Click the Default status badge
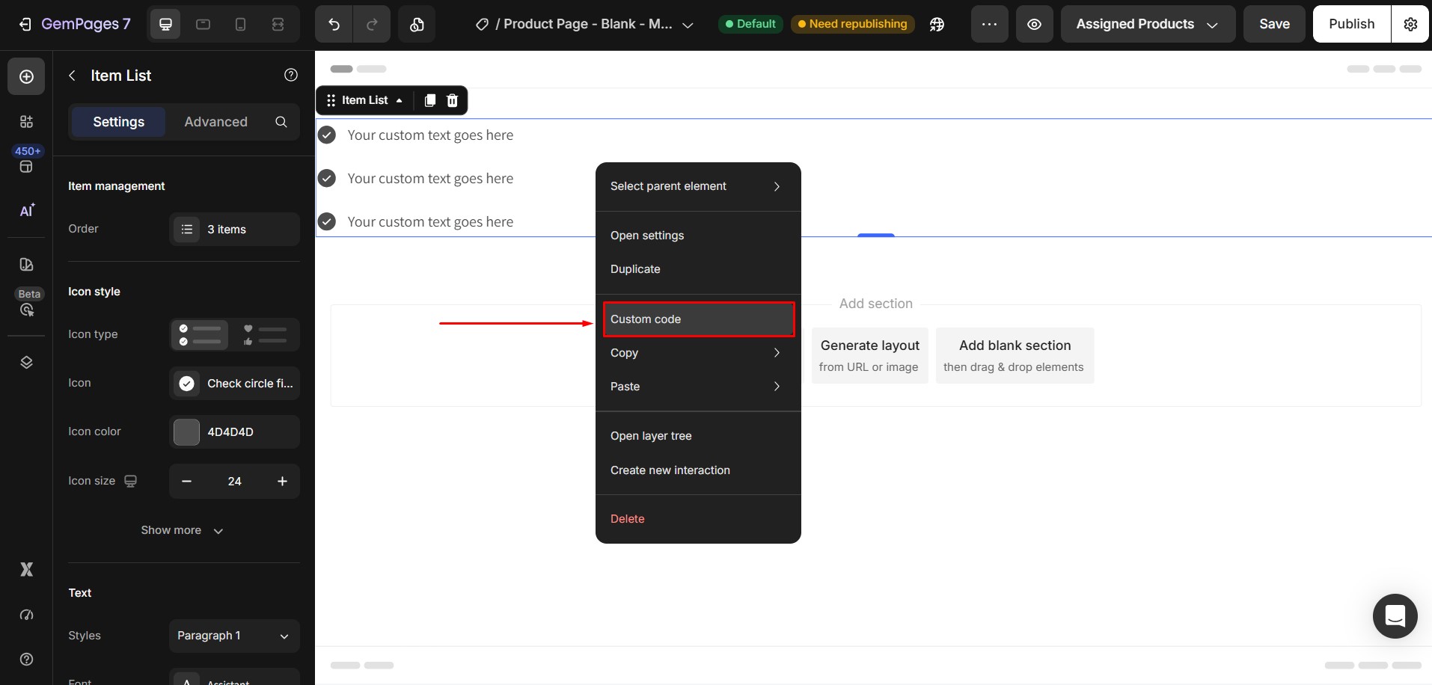The image size is (1432, 685). (750, 24)
